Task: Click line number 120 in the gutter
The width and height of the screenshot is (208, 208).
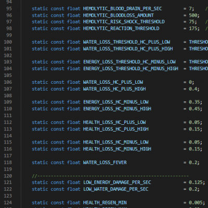Action: point(8,176)
